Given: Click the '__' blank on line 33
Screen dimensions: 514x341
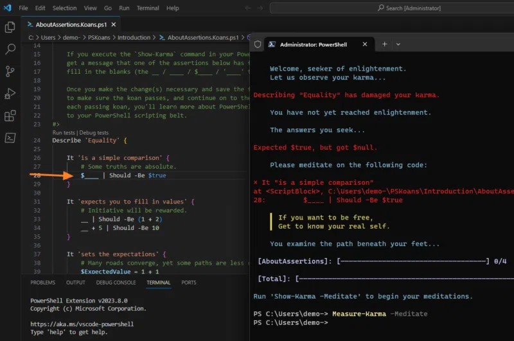Looking at the screenshot, I should click(84, 219).
